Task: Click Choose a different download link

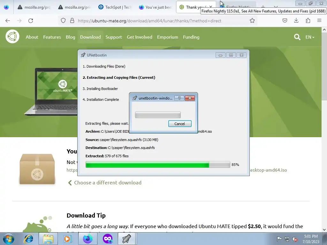Action: tap(105, 183)
